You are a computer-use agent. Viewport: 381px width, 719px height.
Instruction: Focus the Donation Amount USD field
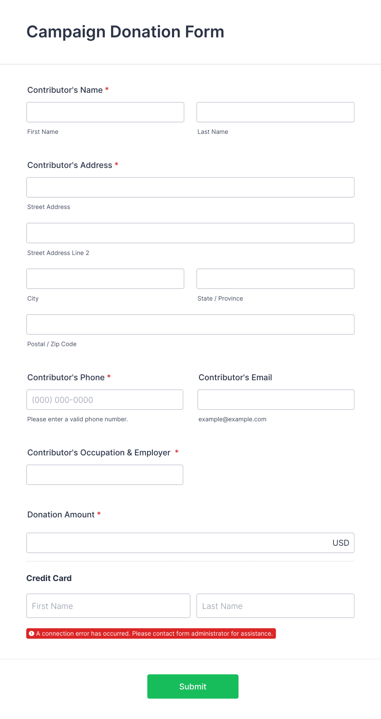[190, 543]
